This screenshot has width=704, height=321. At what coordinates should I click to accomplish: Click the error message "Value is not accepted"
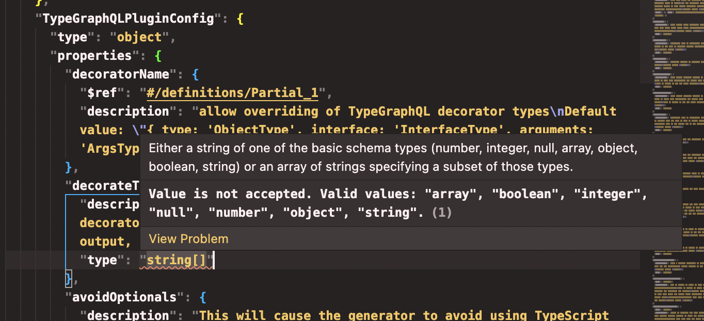click(230, 194)
